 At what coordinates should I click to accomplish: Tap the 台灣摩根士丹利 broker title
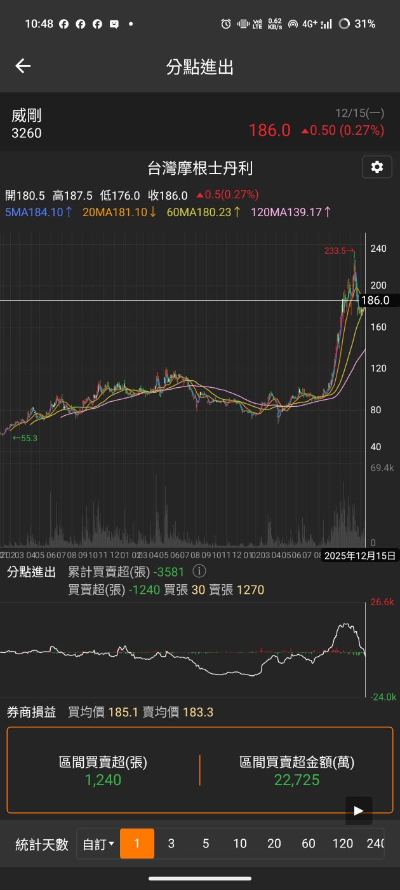(x=200, y=168)
